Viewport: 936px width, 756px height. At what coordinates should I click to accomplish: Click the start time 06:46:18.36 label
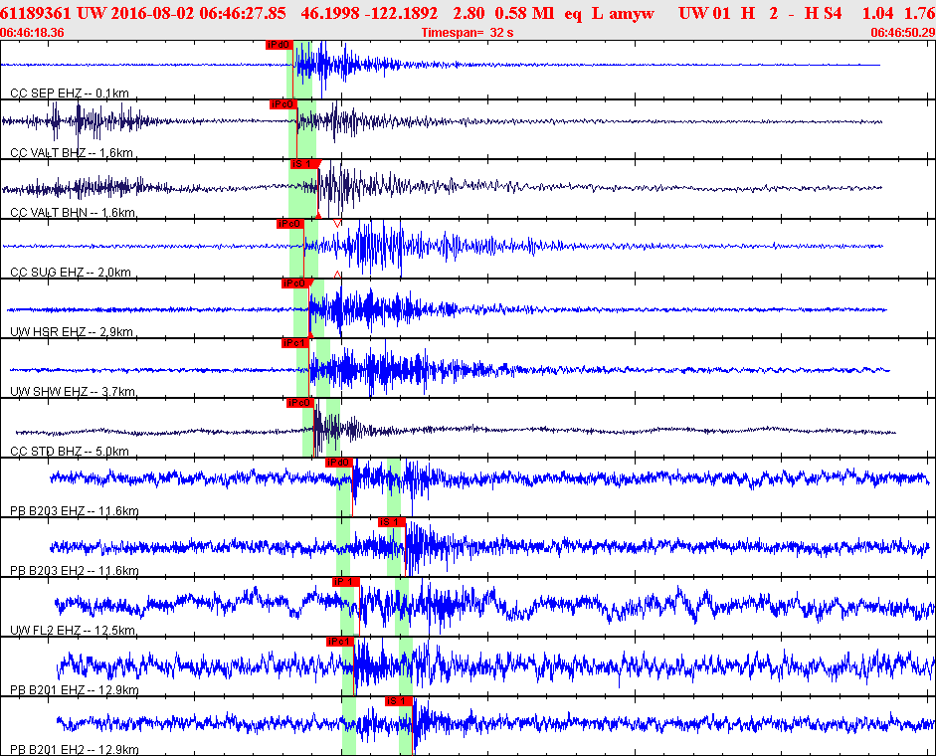click(33, 33)
